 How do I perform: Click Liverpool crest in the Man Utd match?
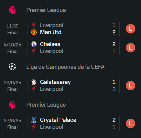click(x=34, y=25)
